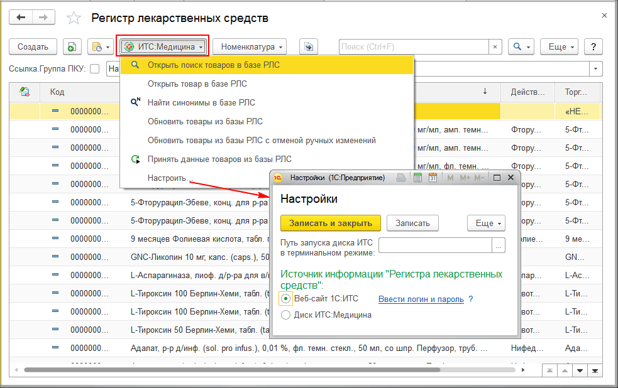The height and width of the screenshot is (388, 618).
Task: Go back with the left arrow button
Action: coord(21,18)
